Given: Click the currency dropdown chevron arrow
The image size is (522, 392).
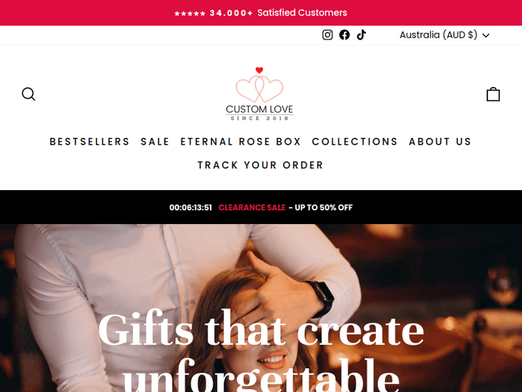Looking at the screenshot, I should (x=486, y=36).
